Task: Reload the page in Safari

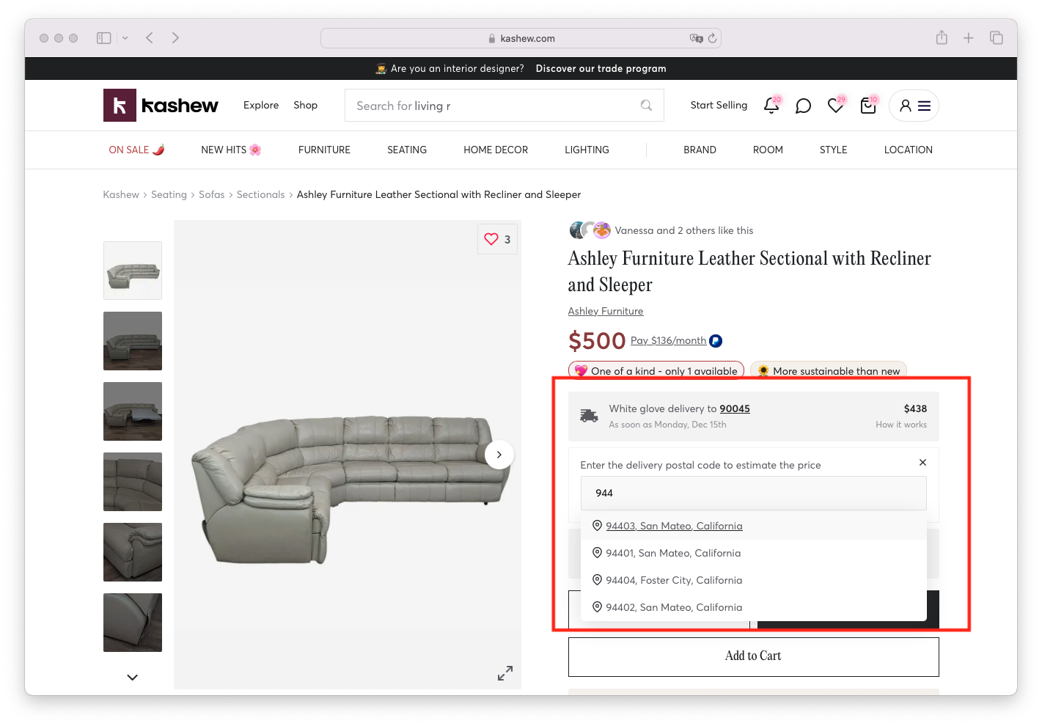Action: (x=712, y=38)
